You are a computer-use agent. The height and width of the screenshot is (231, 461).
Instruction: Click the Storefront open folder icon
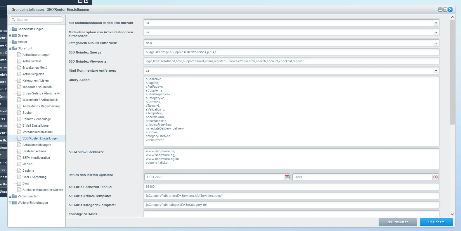[x=15, y=48]
